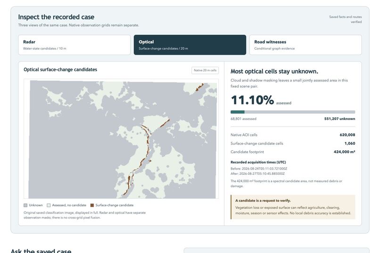Click 'Inspect the recorded case' heading
Screen dimensions: 380x253
pos(56,17)
